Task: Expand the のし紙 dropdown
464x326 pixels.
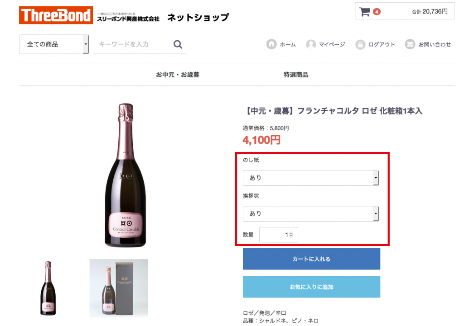Action: [x=311, y=178]
